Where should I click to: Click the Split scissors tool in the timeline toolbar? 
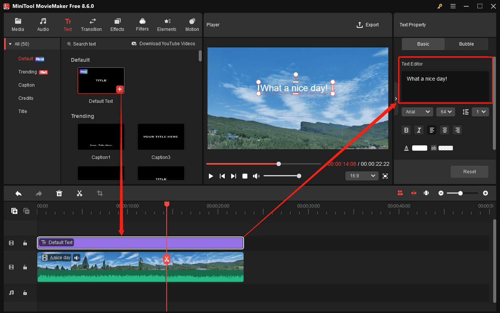pos(80,193)
